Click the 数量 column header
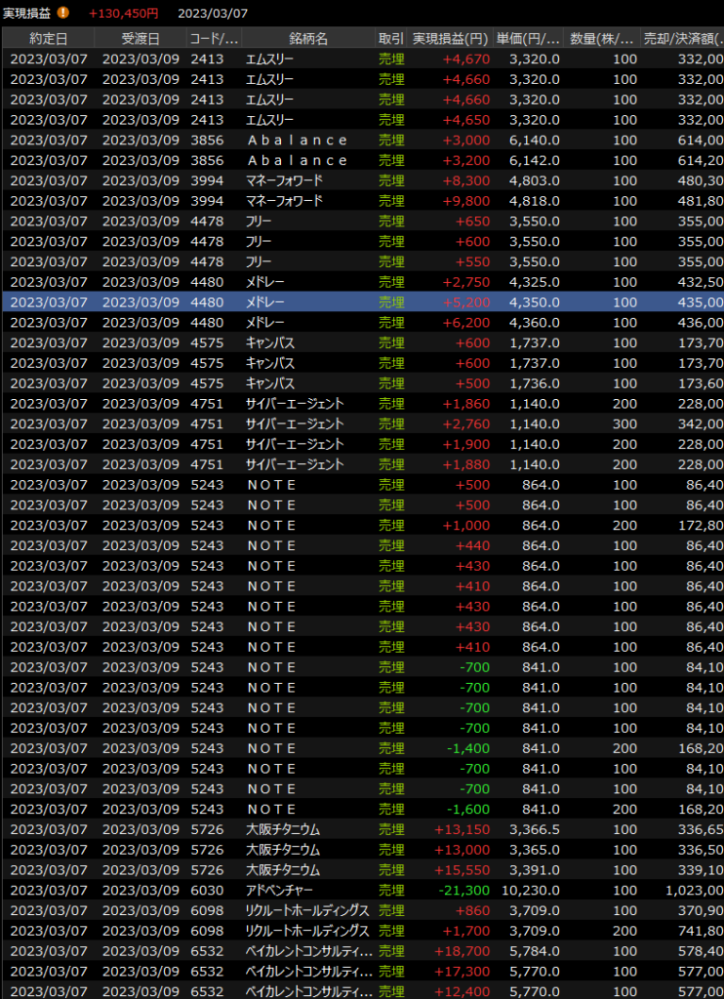The image size is (724, 999). [602, 38]
